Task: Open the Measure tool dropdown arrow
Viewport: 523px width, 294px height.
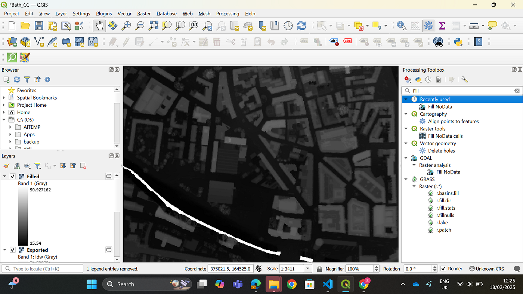Action: pos(483,26)
